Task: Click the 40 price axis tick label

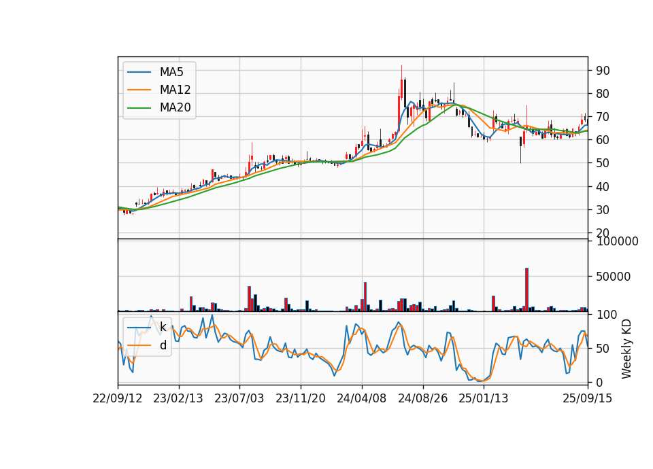Action: 603,186
